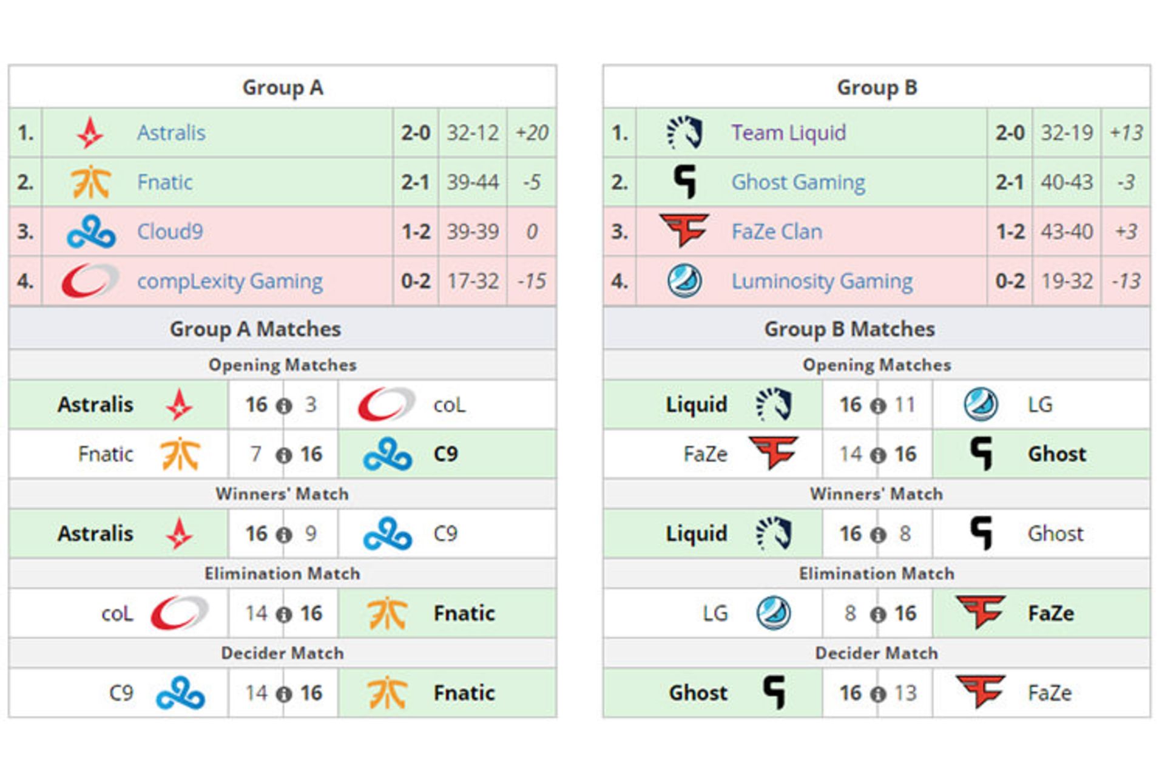Viewport: 1165px width, 777px height.
Task: Open the compLexity Gaming team link
Action: click(230, 281)
